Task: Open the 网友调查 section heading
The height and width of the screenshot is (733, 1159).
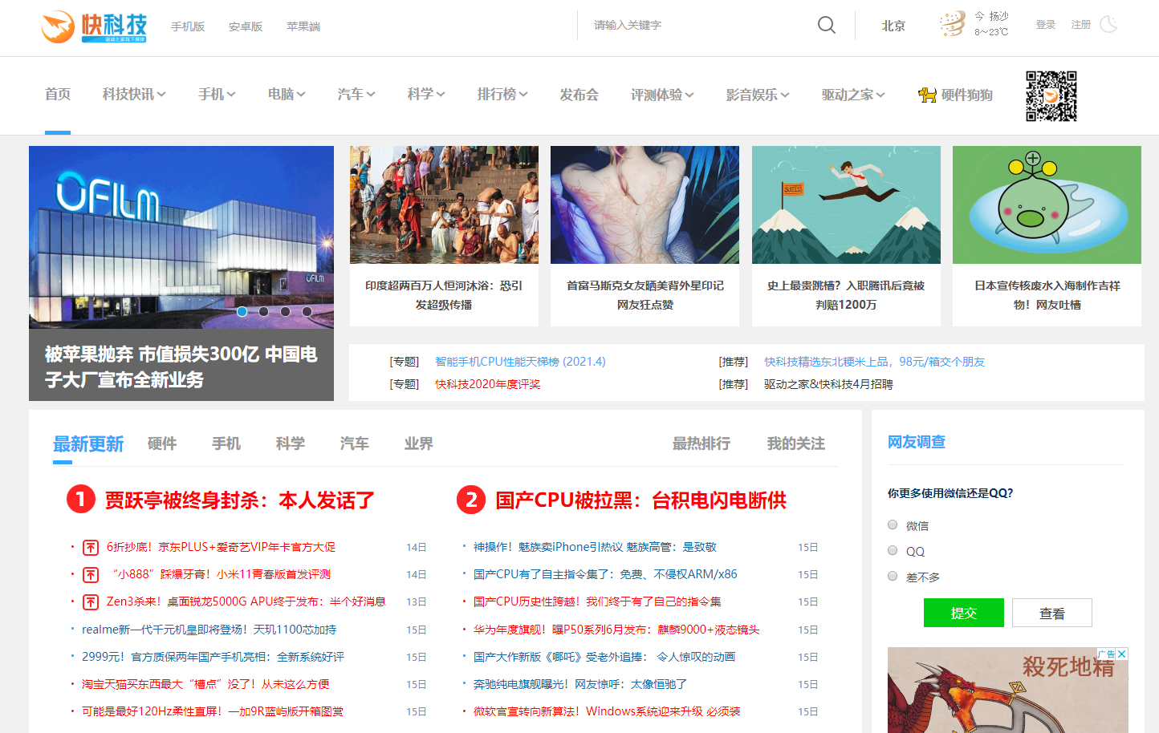Action: click(917, 442)
